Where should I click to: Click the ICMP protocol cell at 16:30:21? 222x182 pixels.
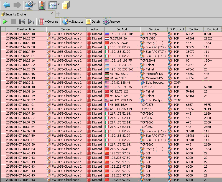[x=177, y=83]
